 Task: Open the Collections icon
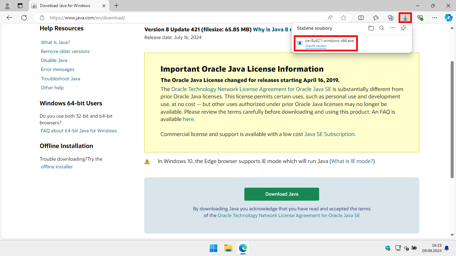pos(391,18)
